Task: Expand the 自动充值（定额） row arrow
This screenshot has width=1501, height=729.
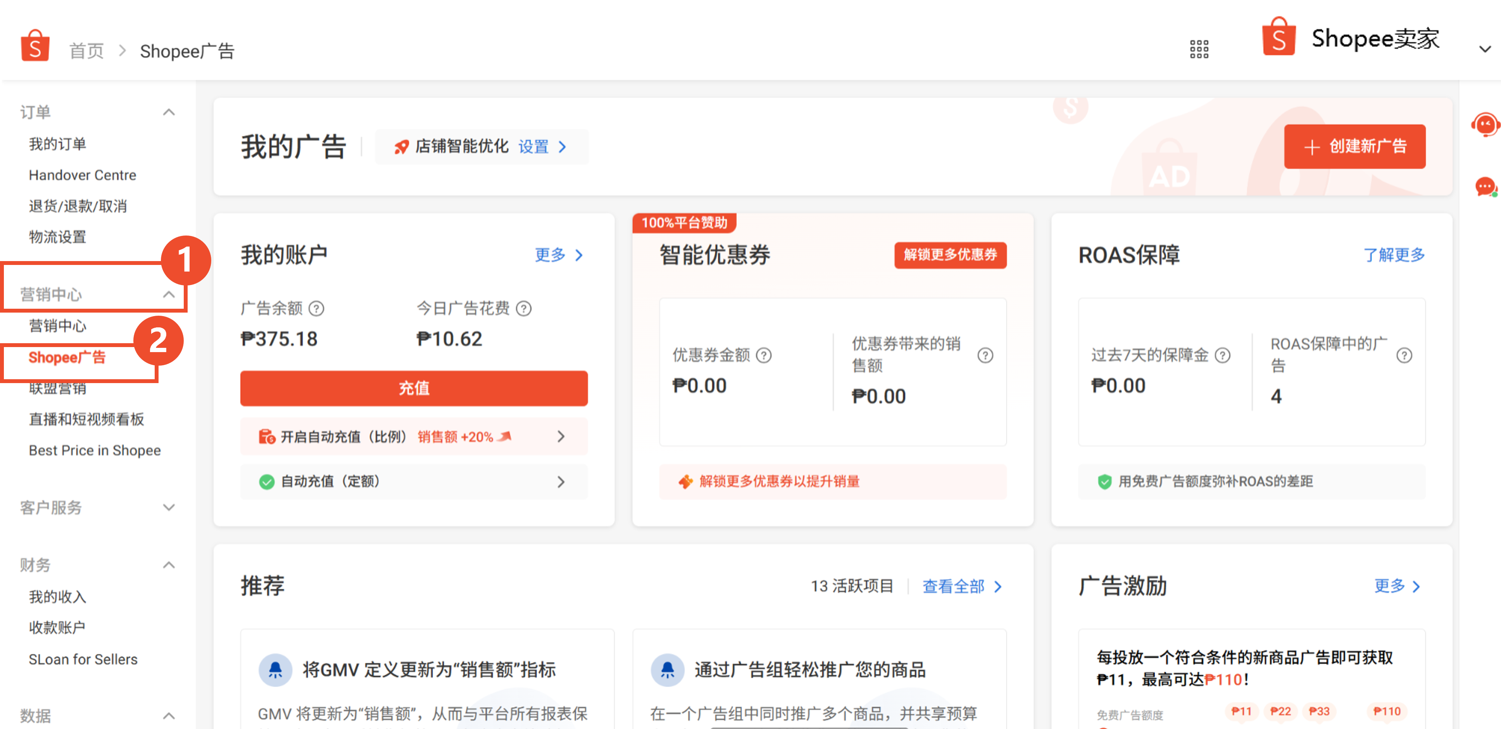Action: (x=561, y=481)
